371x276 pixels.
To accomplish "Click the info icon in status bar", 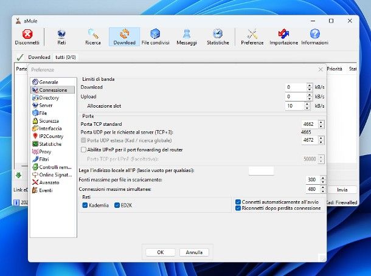I will (16, 202).
